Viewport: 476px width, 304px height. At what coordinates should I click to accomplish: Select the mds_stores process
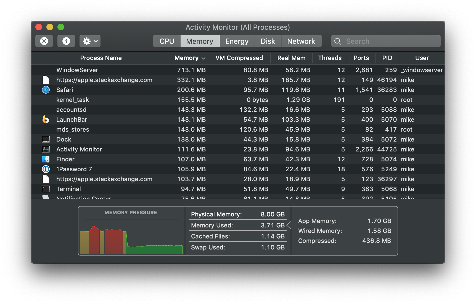click(x=73, y=129)
